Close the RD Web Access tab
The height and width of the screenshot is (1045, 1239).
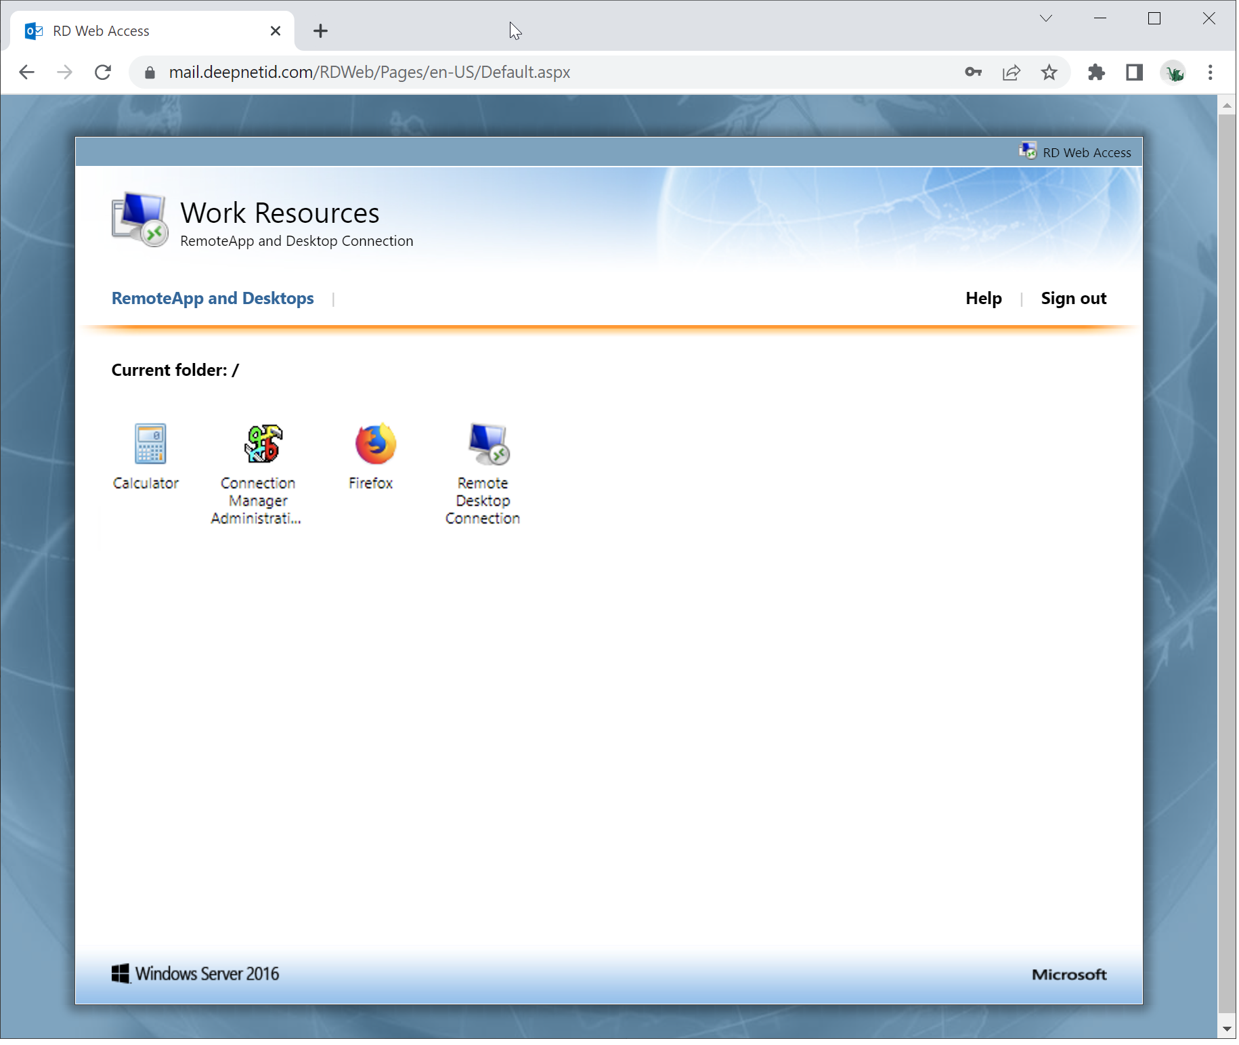point(276,31)
